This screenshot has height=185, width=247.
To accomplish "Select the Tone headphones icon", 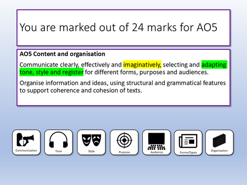I will 58,140.
